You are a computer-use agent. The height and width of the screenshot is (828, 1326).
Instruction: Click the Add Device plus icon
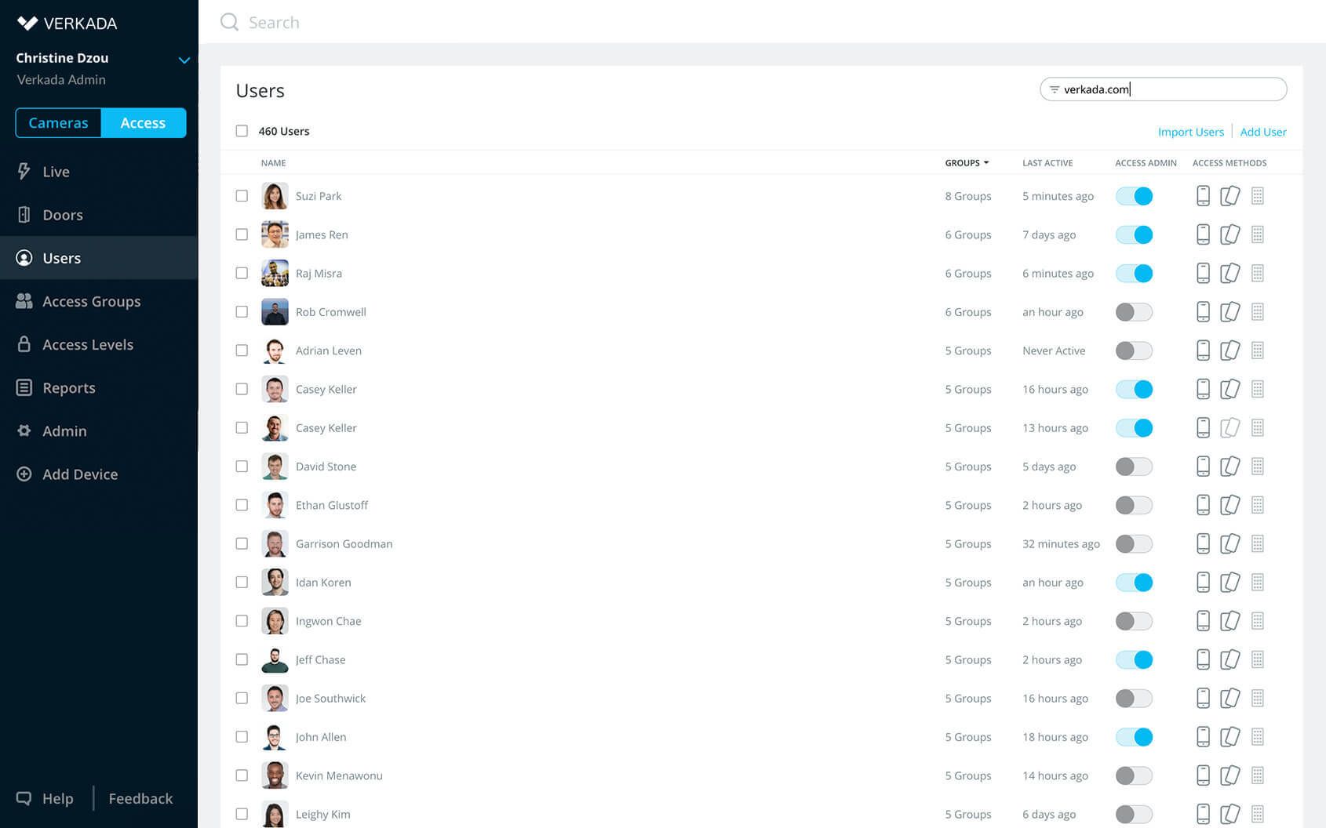24,474
